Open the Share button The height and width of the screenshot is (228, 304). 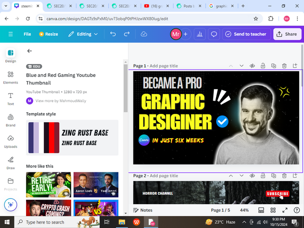point(287,34)
